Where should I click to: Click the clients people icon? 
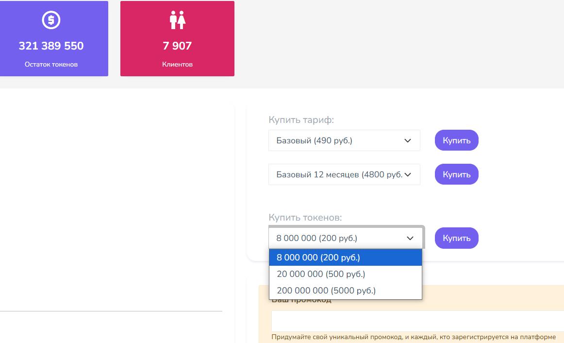[x=178, y=20]
